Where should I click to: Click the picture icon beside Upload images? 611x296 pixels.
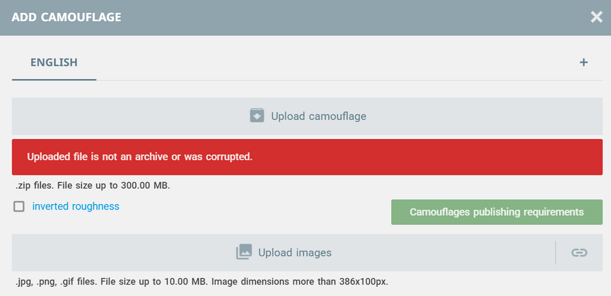click(x=244, y=252)
